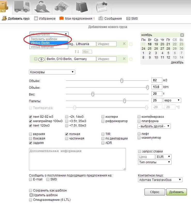This screenshot has width=191, height=205.
Task: Click the Сообщения clipboard icon
Action: [101, 18]
